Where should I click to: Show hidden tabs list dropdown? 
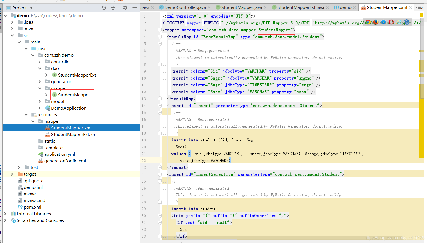[x=419, y=7]
